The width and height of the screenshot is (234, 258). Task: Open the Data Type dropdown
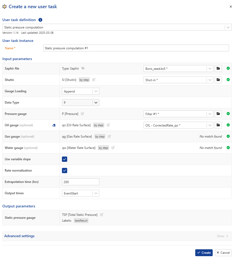(x=80, y=103)
